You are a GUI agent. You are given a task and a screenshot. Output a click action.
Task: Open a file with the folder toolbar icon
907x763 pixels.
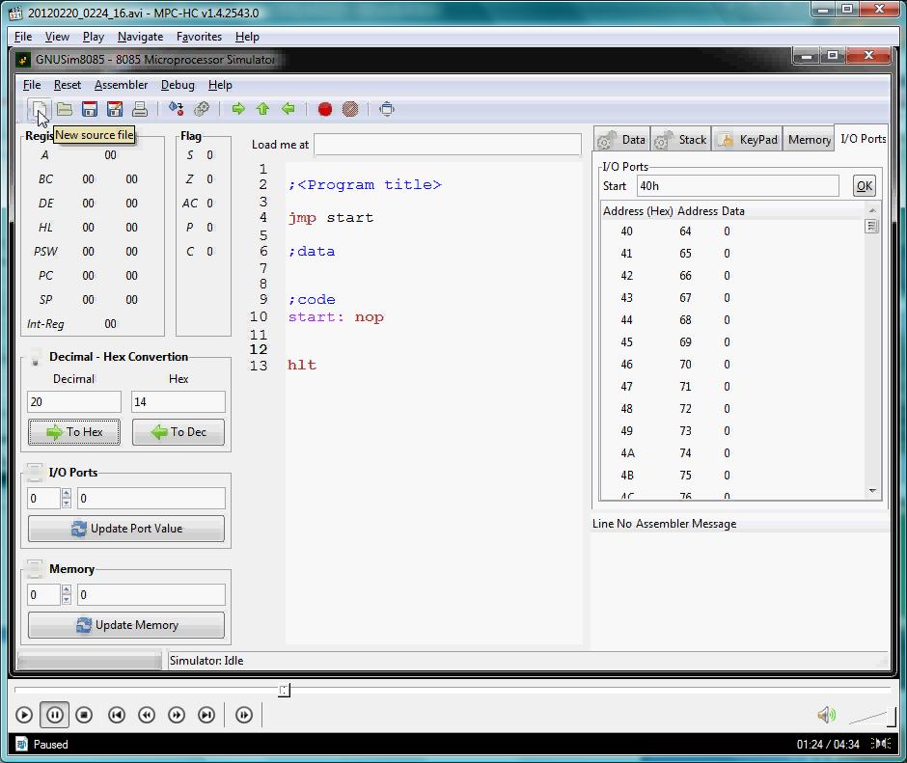pyautogui.click(x=65, y=109)
